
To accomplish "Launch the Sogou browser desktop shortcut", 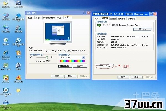I will pyautogui.click(x=19, y=42).
